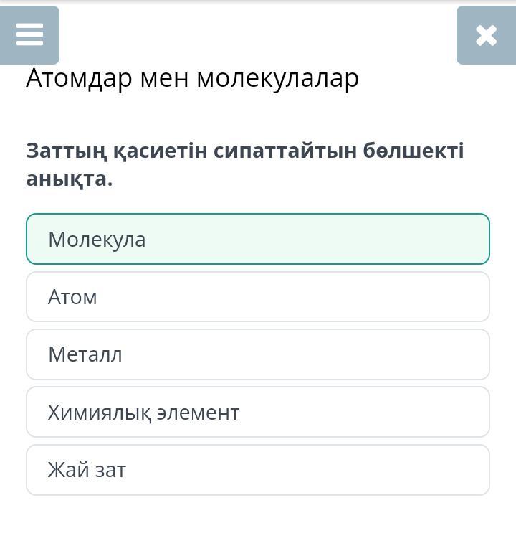
Task: Select the Молекула answer option
Action: pos(258,239)
